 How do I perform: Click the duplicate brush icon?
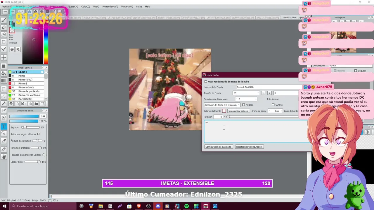pos(42,104)
